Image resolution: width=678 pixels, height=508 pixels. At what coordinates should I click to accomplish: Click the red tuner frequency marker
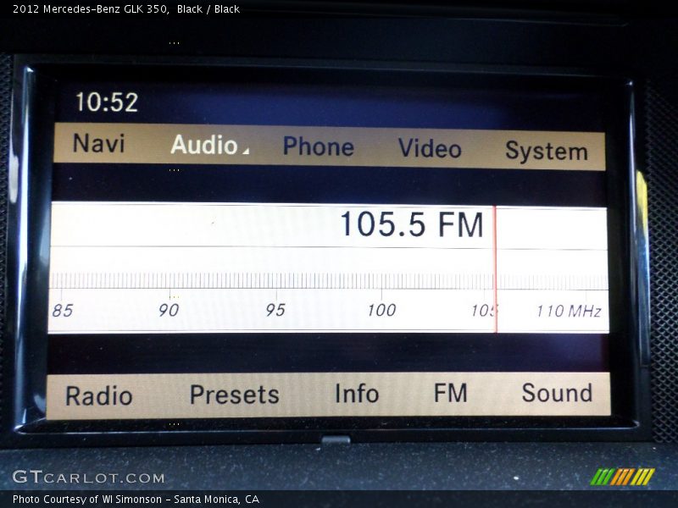click(x=495, y=271)
